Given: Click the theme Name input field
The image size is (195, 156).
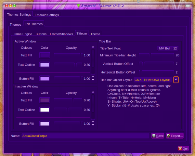Looking at the screenshot, I should pos(85,136).
